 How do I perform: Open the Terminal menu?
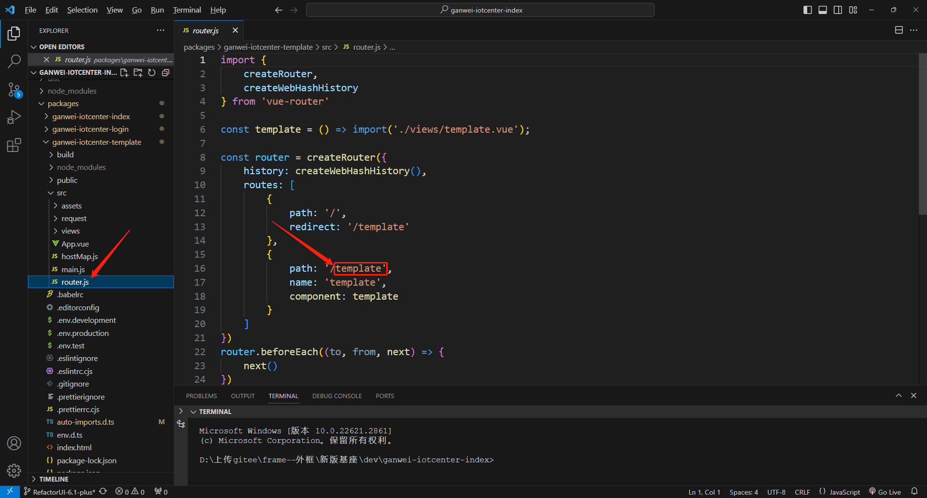click(x=187, y=10)
